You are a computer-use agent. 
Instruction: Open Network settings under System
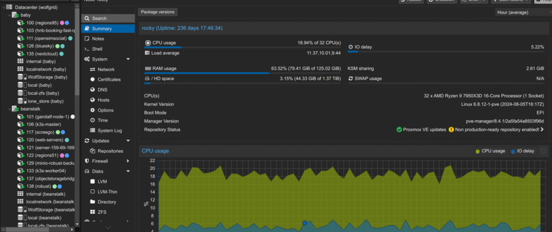pos(106,70)
